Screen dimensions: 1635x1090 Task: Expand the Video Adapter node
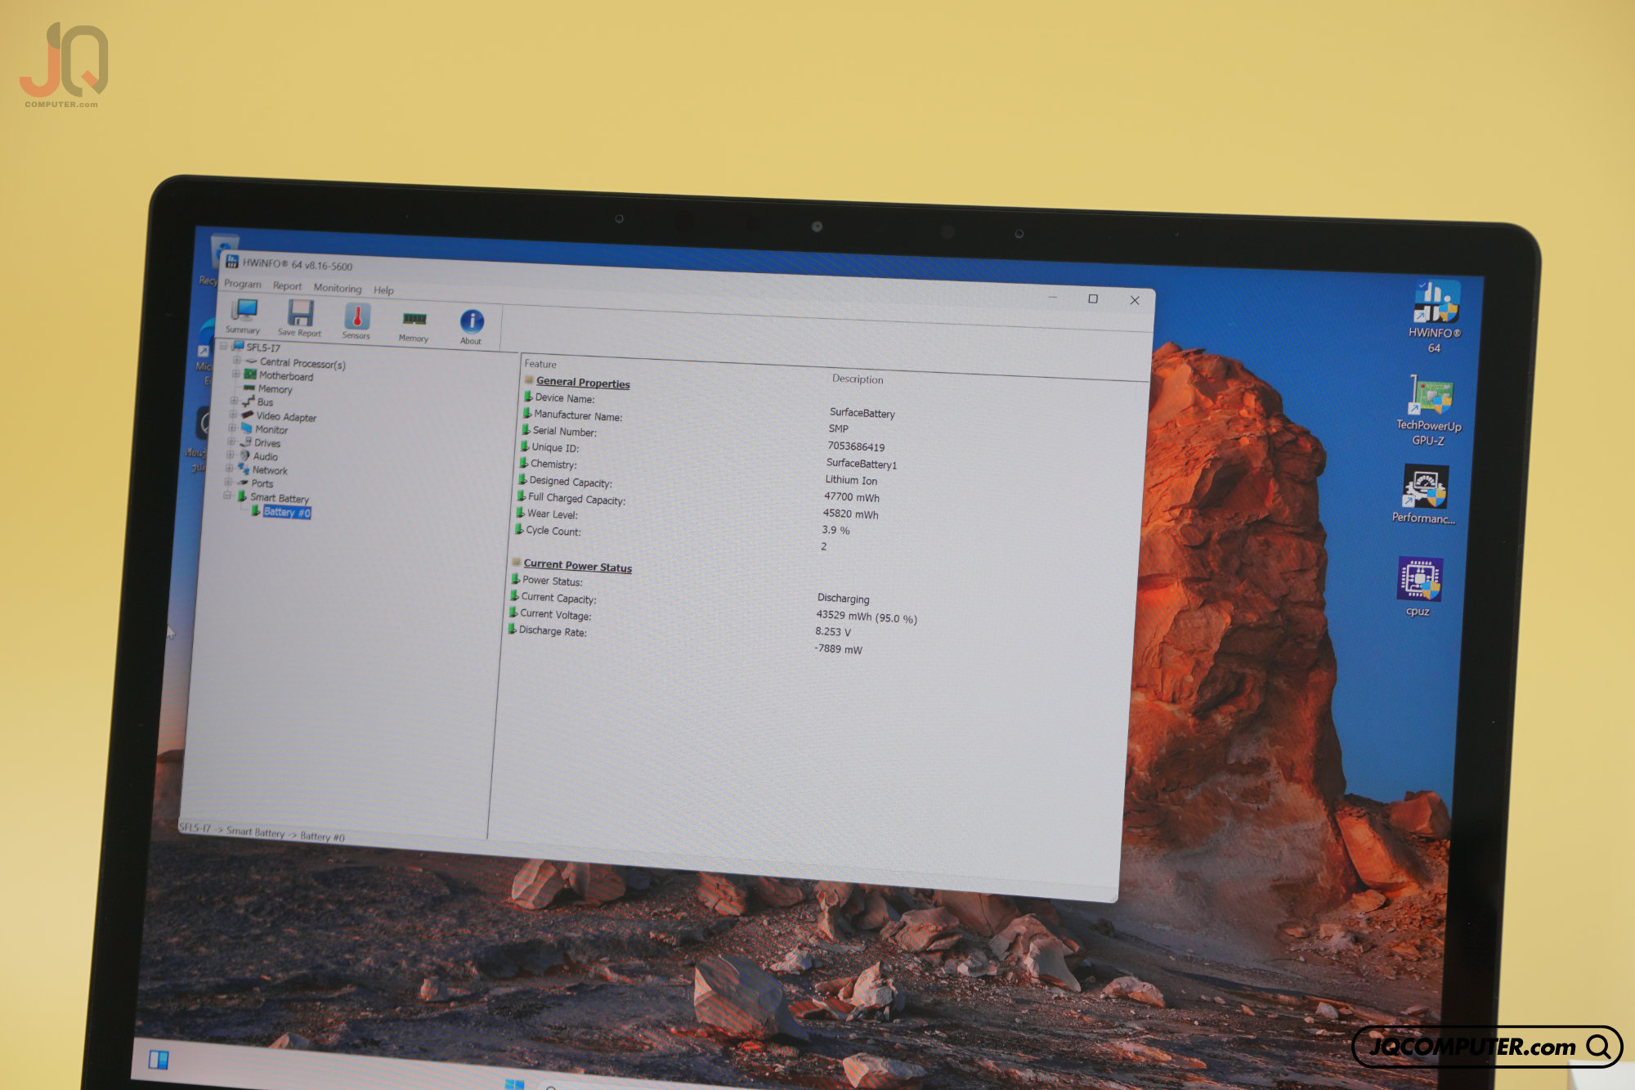(x=233, y=414)
